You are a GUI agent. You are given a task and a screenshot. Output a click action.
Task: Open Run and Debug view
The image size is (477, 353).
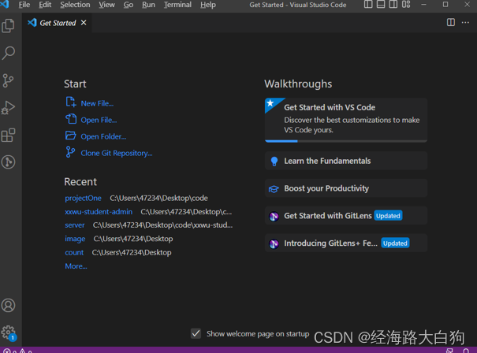pyautogui.click(x=8, y=108)
